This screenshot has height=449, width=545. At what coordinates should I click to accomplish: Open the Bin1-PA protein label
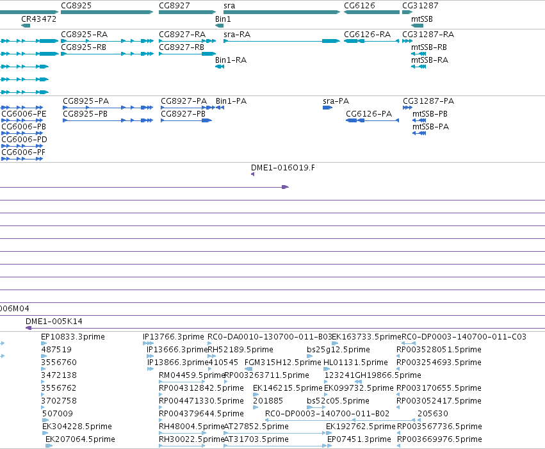(231, 101)
